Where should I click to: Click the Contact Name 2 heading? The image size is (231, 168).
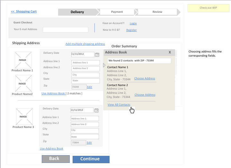pyautogui.click(x=117, y=85)
